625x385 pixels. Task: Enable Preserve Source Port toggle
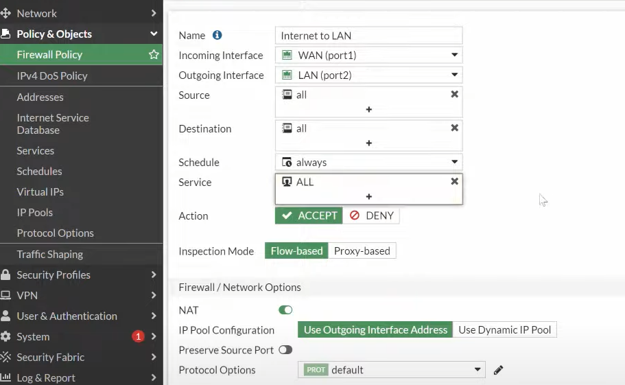click(285, 350)
